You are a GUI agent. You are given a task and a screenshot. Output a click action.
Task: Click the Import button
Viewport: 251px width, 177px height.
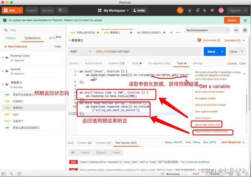tap(32, 11)
